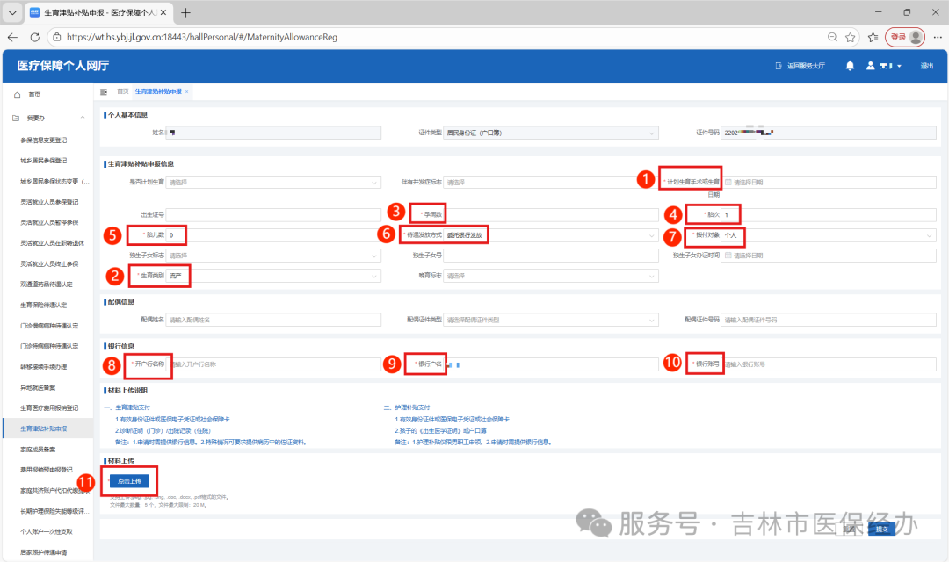Click the 独生子女办证时间 date field

[829, 256]
